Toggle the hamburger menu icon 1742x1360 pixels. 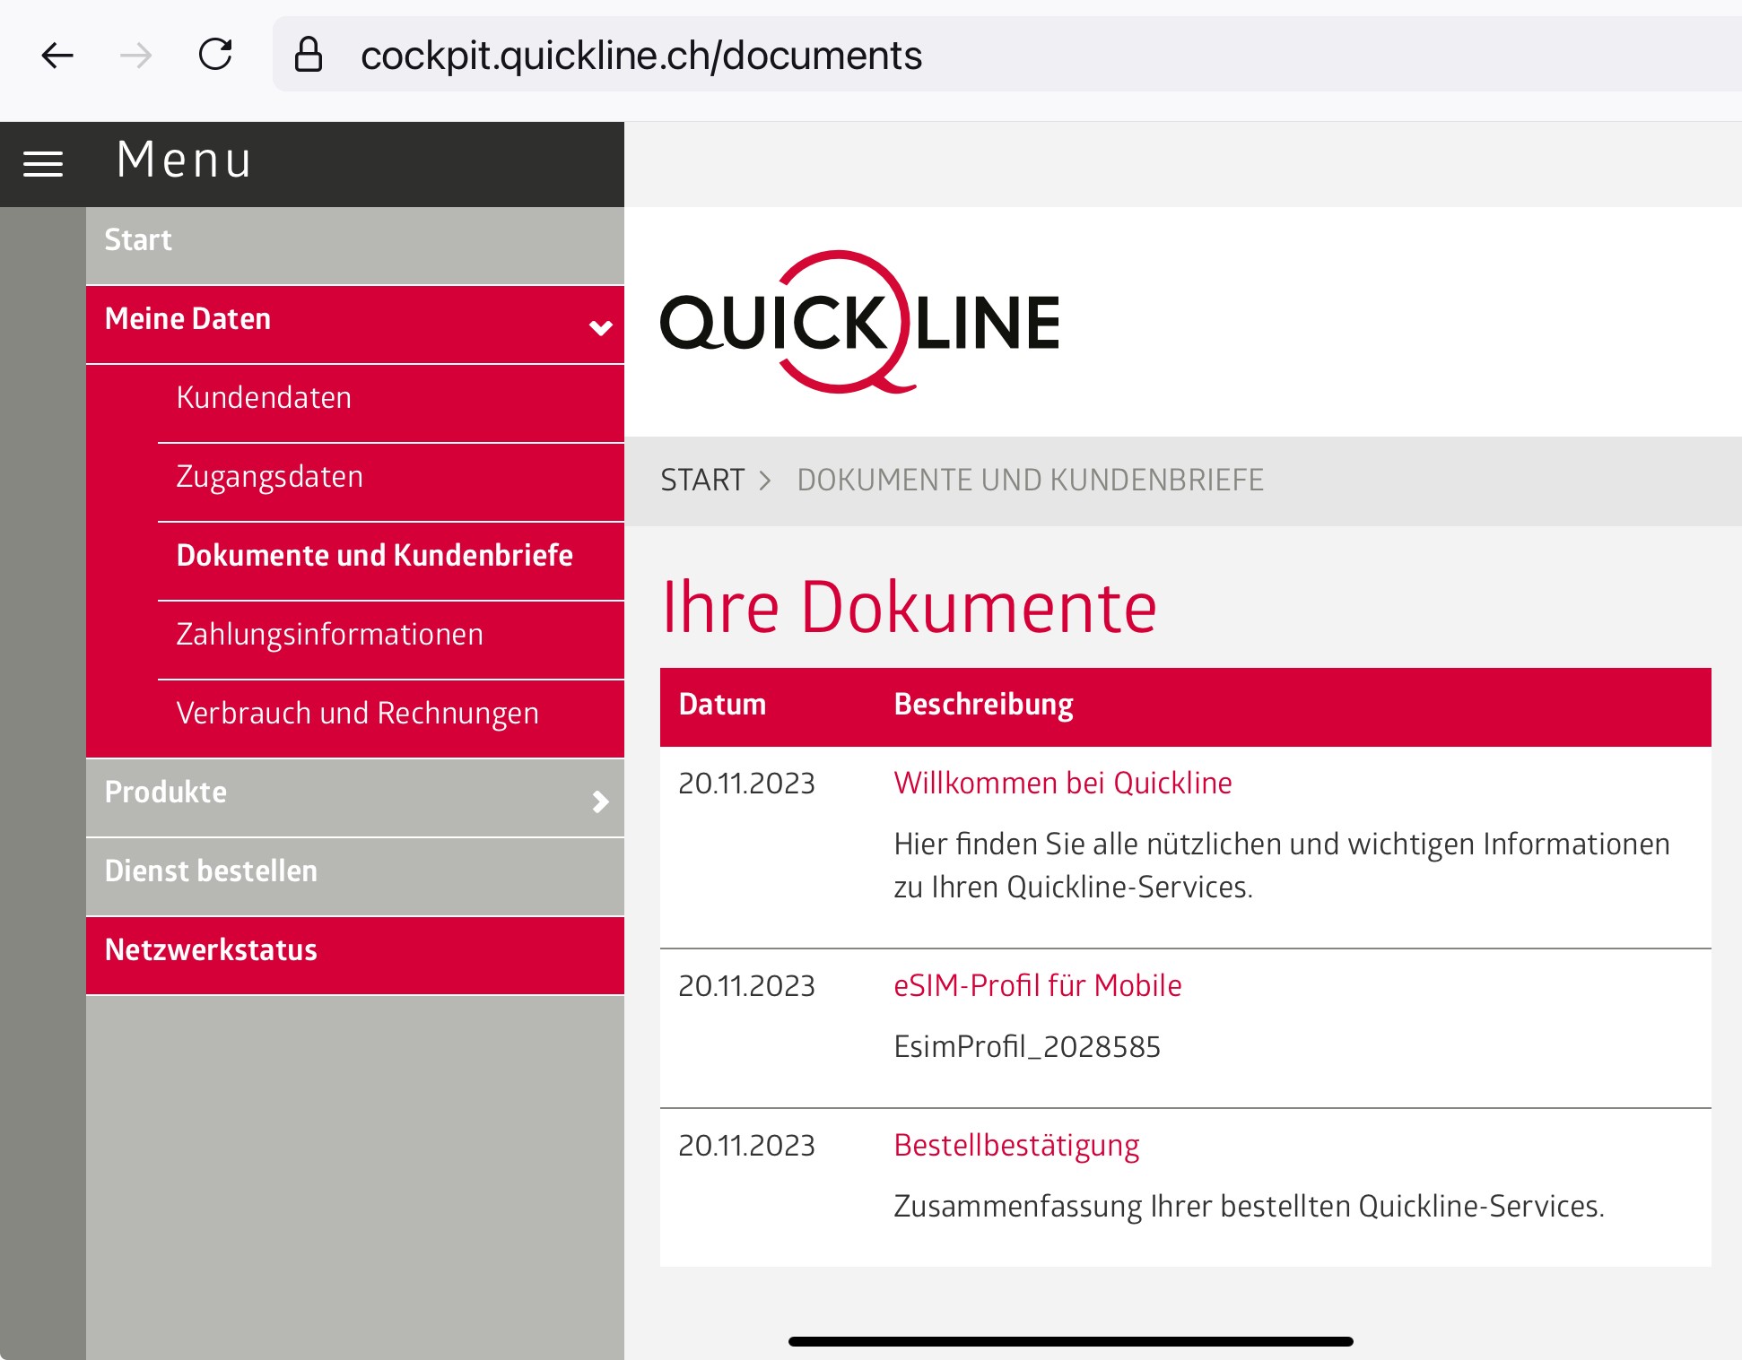pos(43,164)
